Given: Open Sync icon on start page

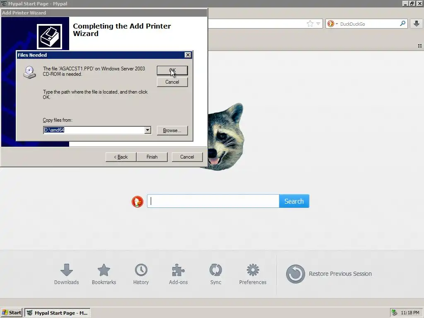Looking at the screenshot, I should pos(215,270).
